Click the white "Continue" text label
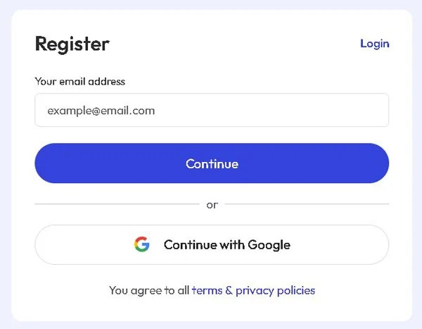The width and height of the screenshot is (422, 329). coord(212,163)
